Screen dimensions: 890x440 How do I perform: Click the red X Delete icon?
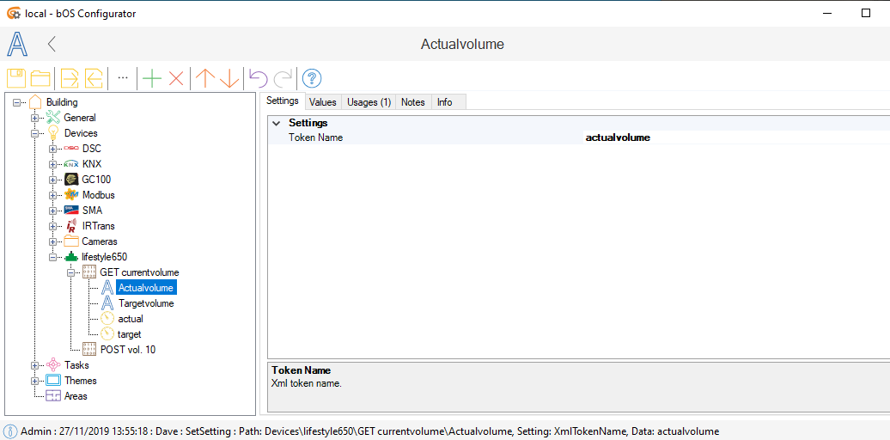coord(176,78)
